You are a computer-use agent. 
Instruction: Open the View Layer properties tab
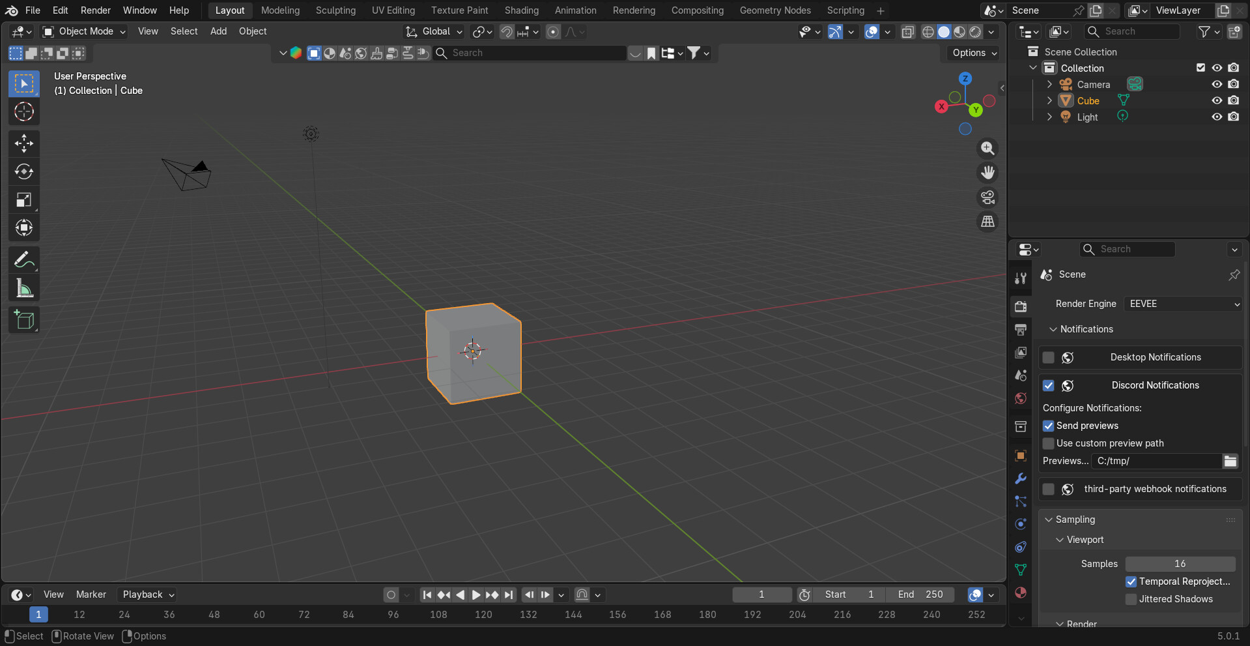[x=1021, y=353]
